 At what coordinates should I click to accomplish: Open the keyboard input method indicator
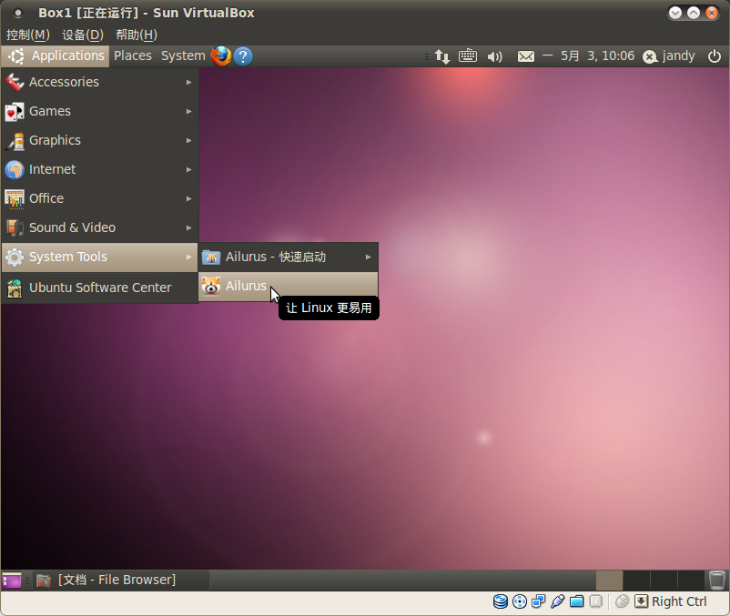(x=468, y=56)
